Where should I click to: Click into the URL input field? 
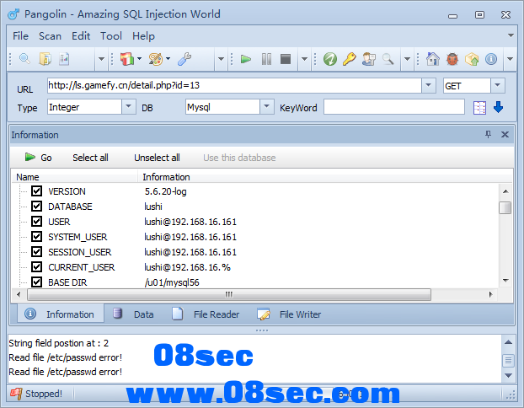click(x=234, y=85)
